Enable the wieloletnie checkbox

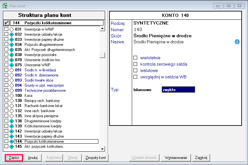point(135,58)
